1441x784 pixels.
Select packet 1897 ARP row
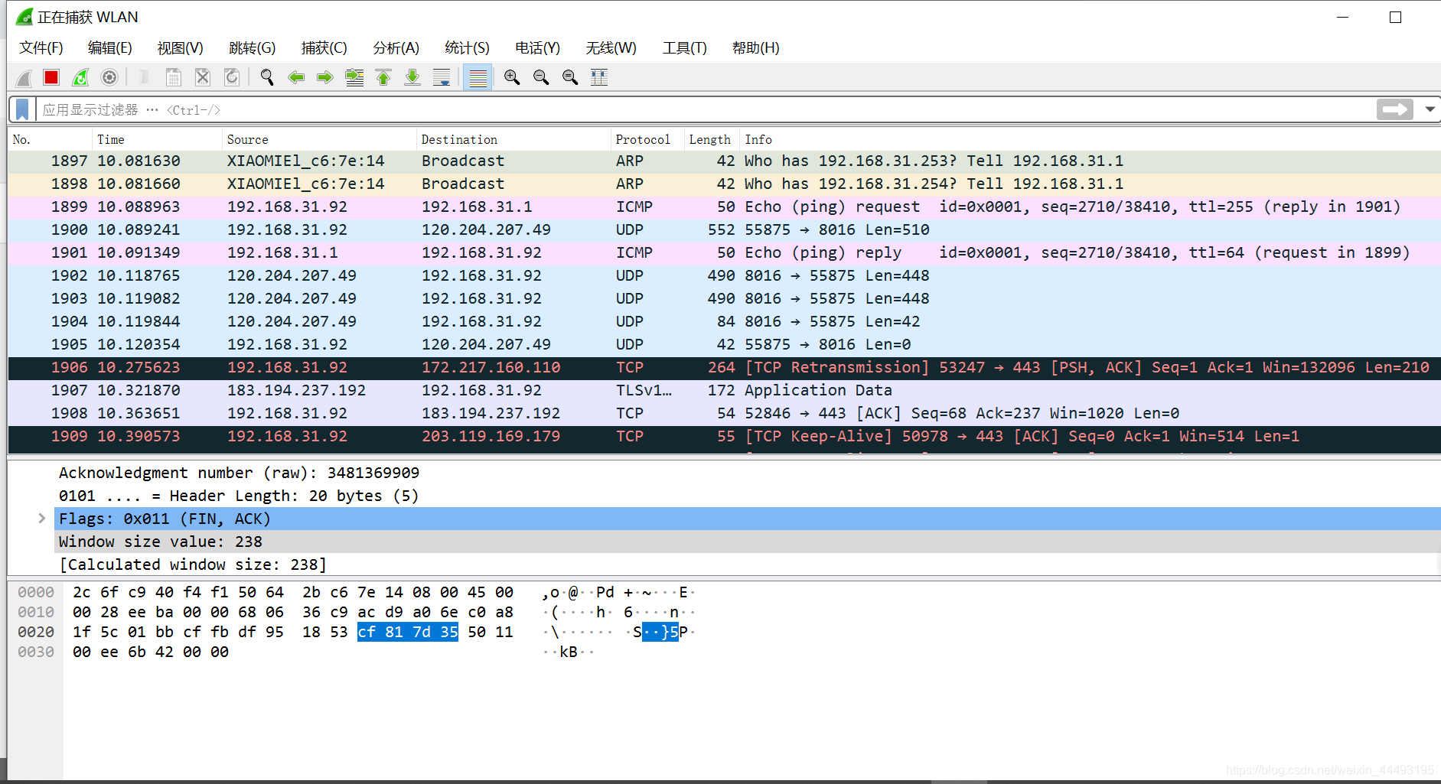point(724,161)
